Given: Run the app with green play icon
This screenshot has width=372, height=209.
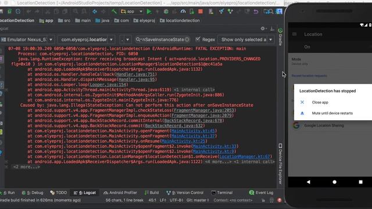Looking at the screenshot, I should [149, 12].
